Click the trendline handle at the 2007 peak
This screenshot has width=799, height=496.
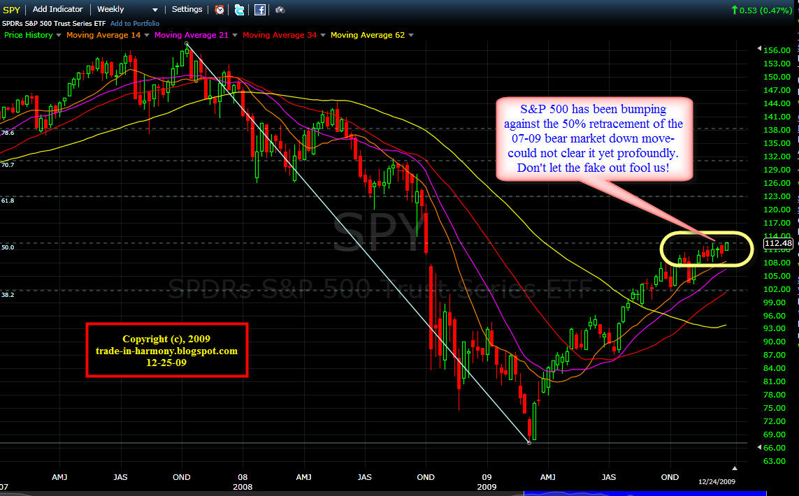187,44
